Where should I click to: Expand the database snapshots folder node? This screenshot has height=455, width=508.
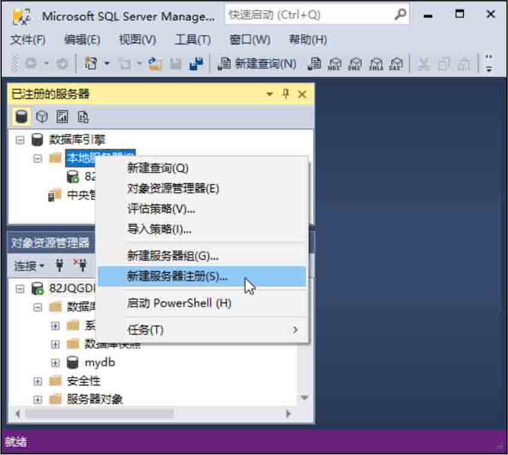(x=55, y=344)
